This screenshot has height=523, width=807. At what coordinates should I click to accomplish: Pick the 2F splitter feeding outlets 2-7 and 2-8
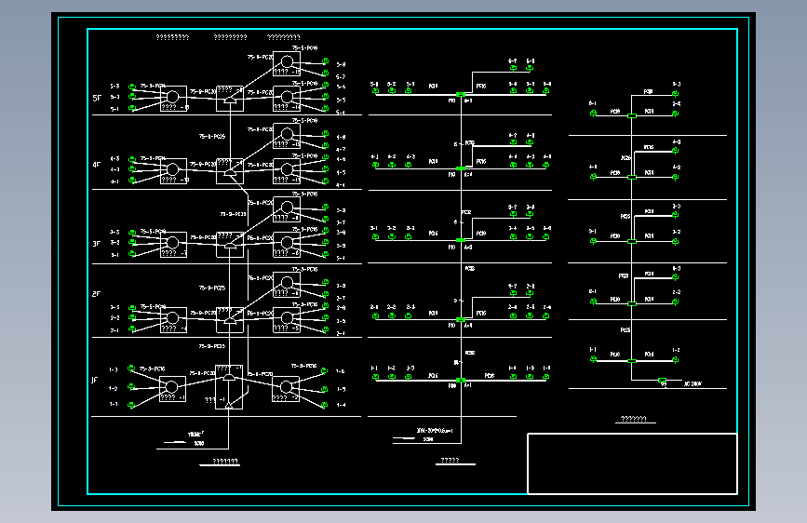[287, 285]
